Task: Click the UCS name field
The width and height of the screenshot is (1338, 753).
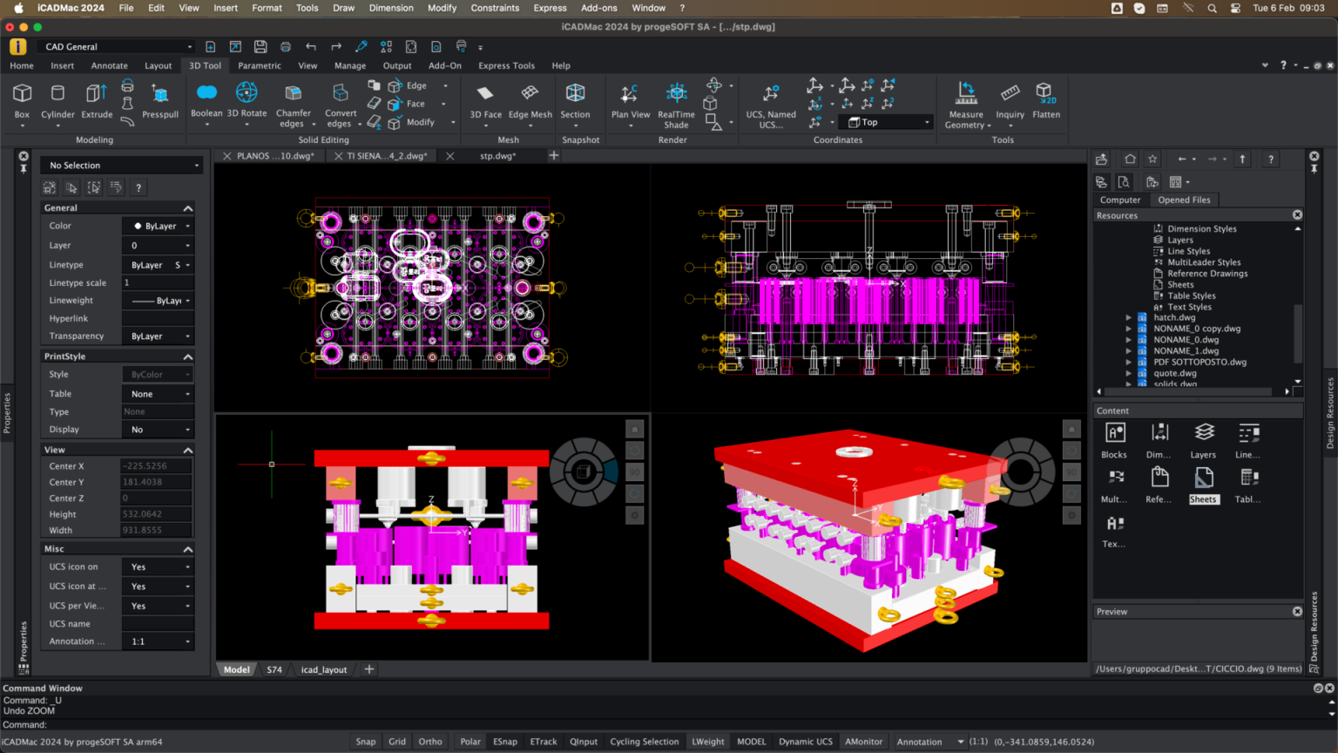Action: [x=158, y=624]
